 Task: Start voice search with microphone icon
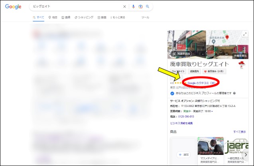(133, 7)
